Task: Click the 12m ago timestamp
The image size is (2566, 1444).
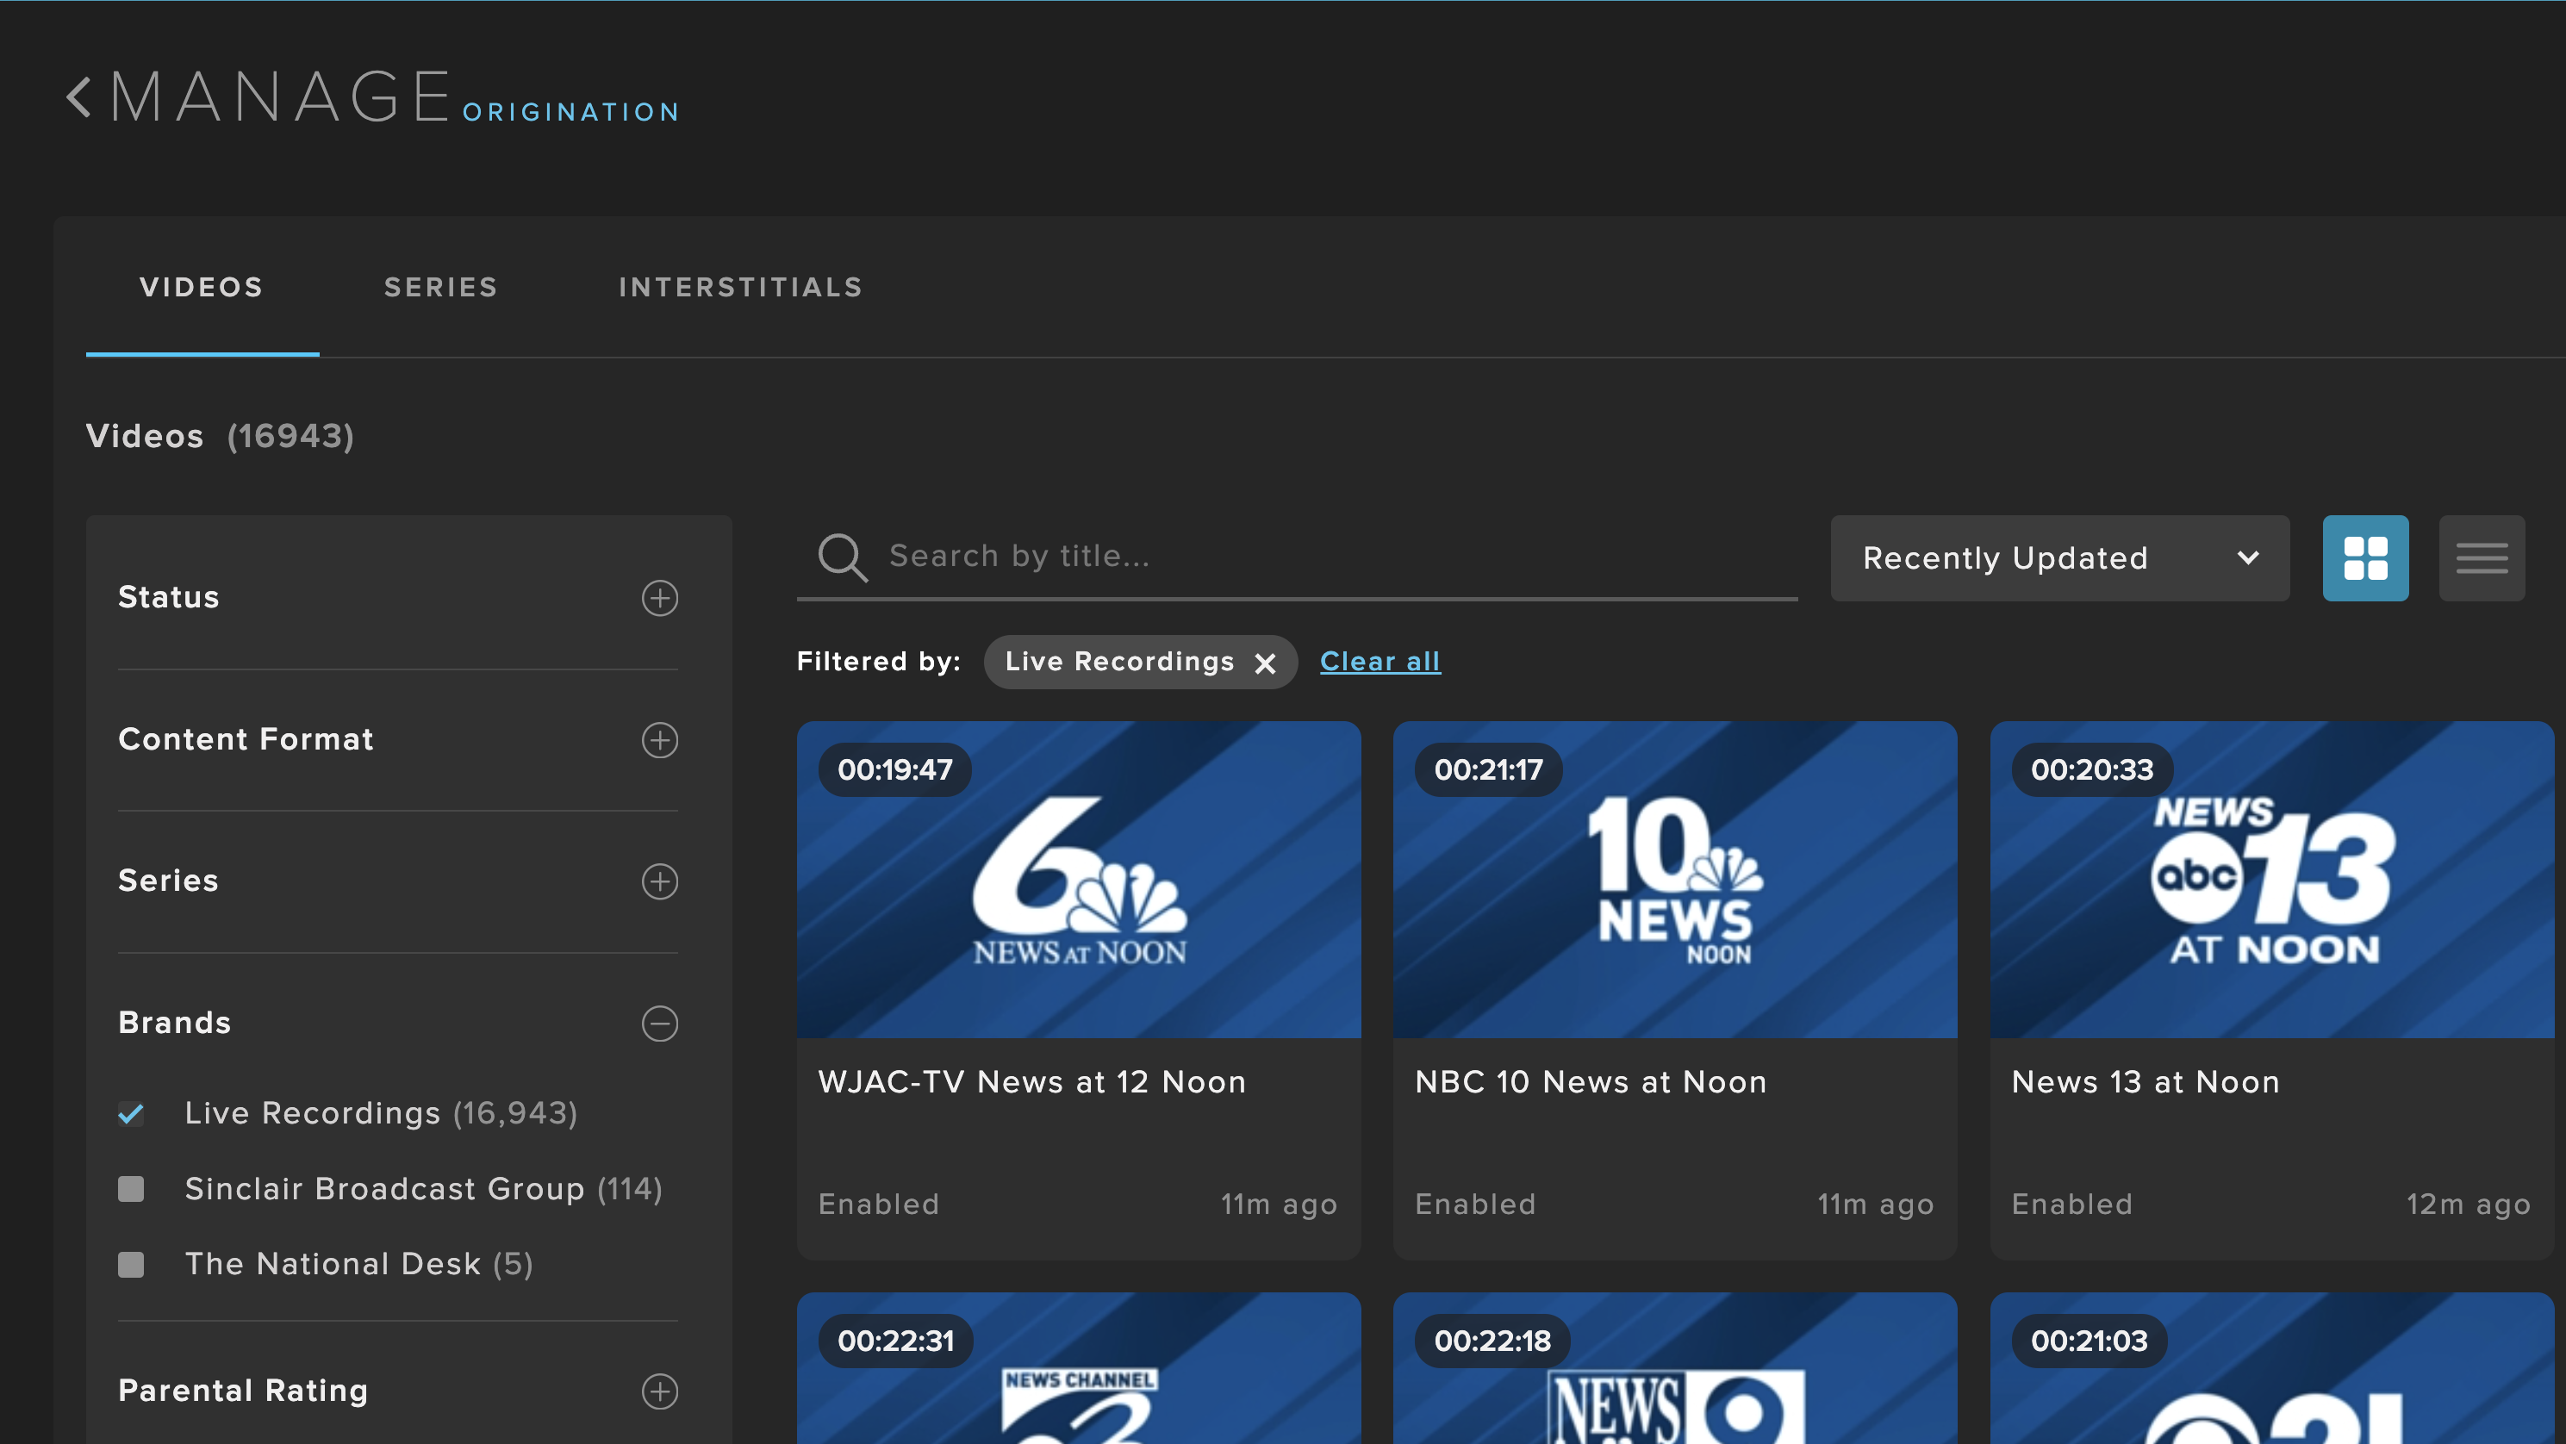Action: point(2469,1205)
